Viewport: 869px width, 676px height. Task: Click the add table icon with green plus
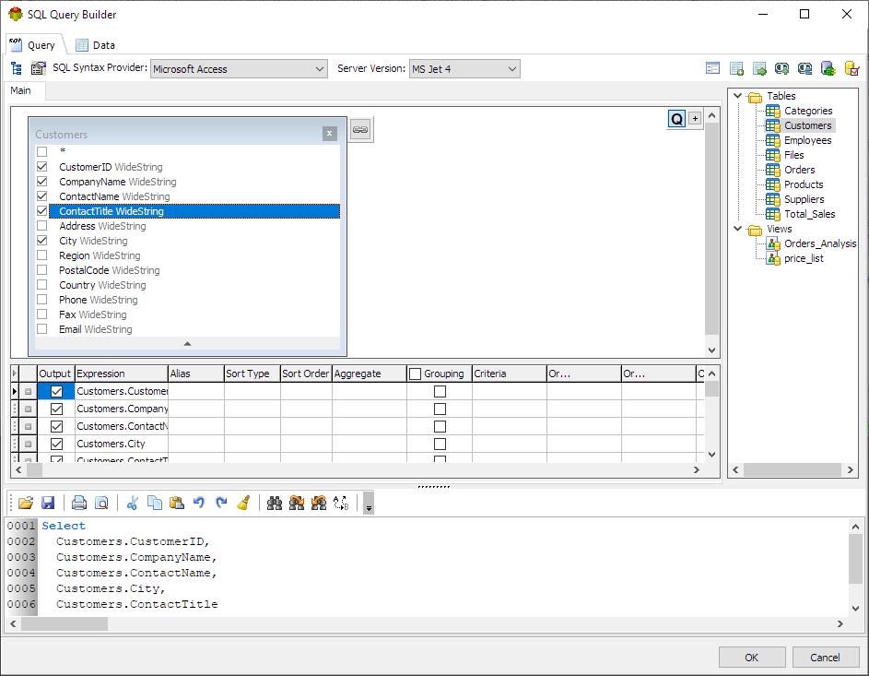[x=736, y=68]
